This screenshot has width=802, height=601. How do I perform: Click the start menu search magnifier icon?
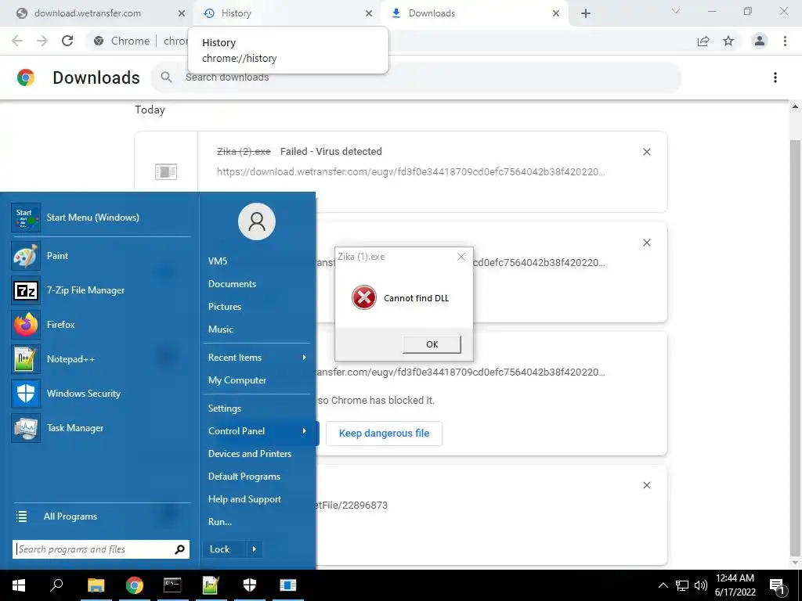tap(179, 549)
